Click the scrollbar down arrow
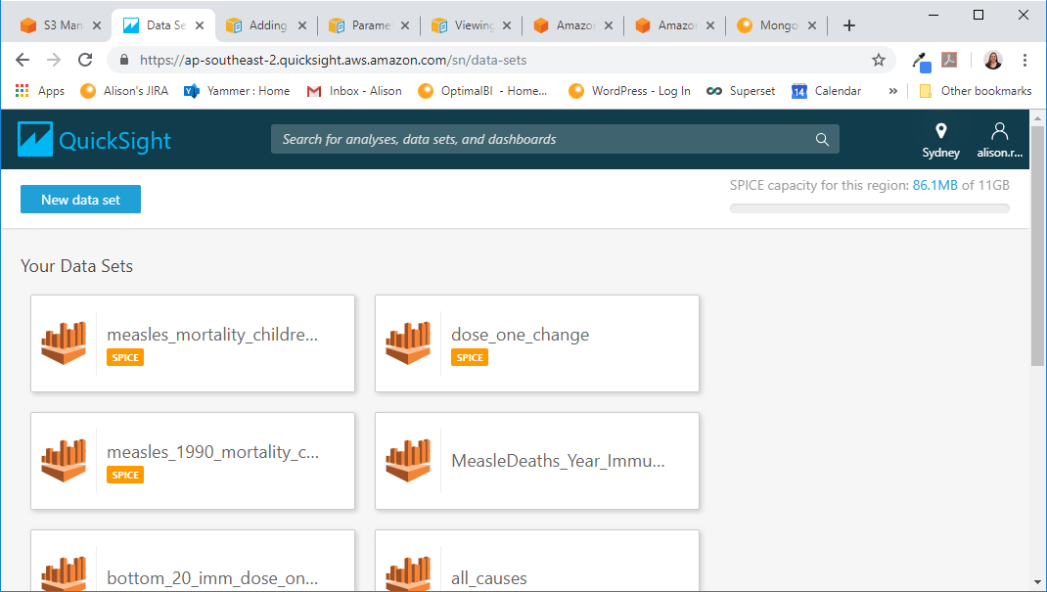Screen dimensions: 1047x592 [1037, 582]
